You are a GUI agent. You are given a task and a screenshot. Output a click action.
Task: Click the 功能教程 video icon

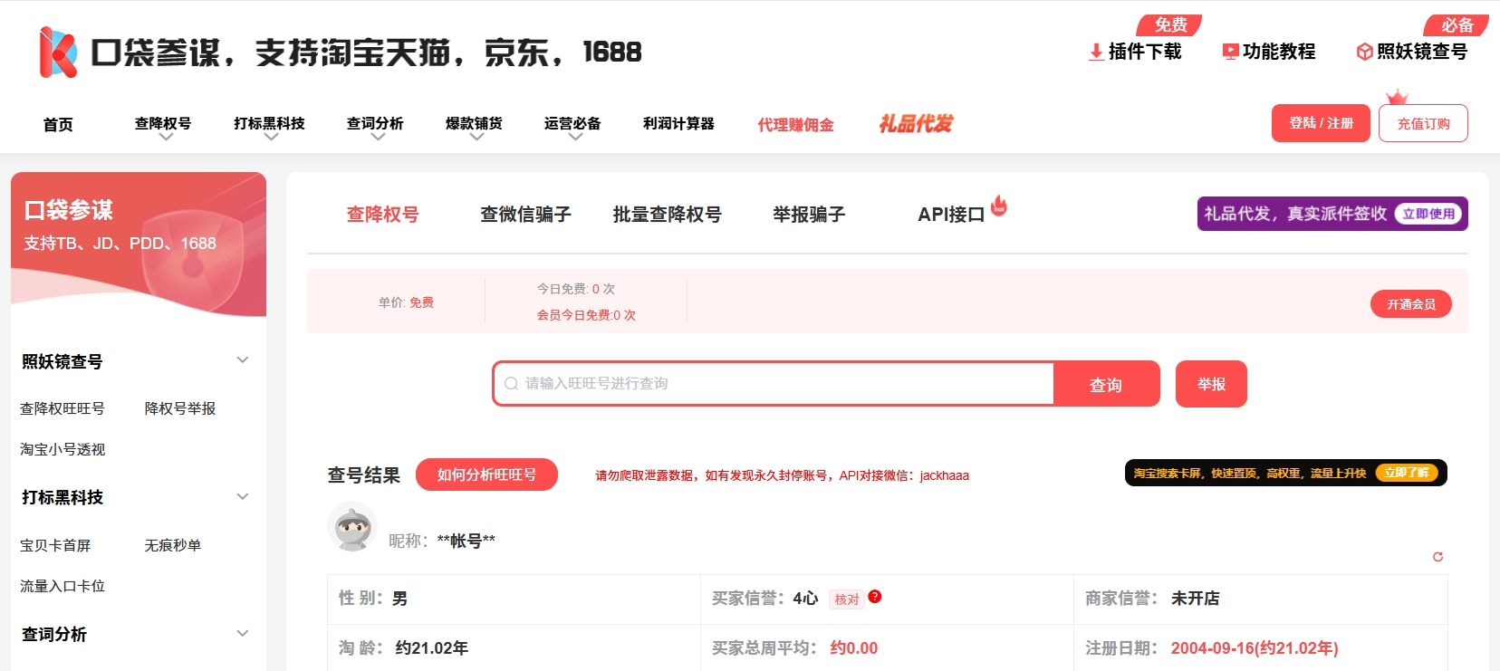click(x=1230, y=52)
